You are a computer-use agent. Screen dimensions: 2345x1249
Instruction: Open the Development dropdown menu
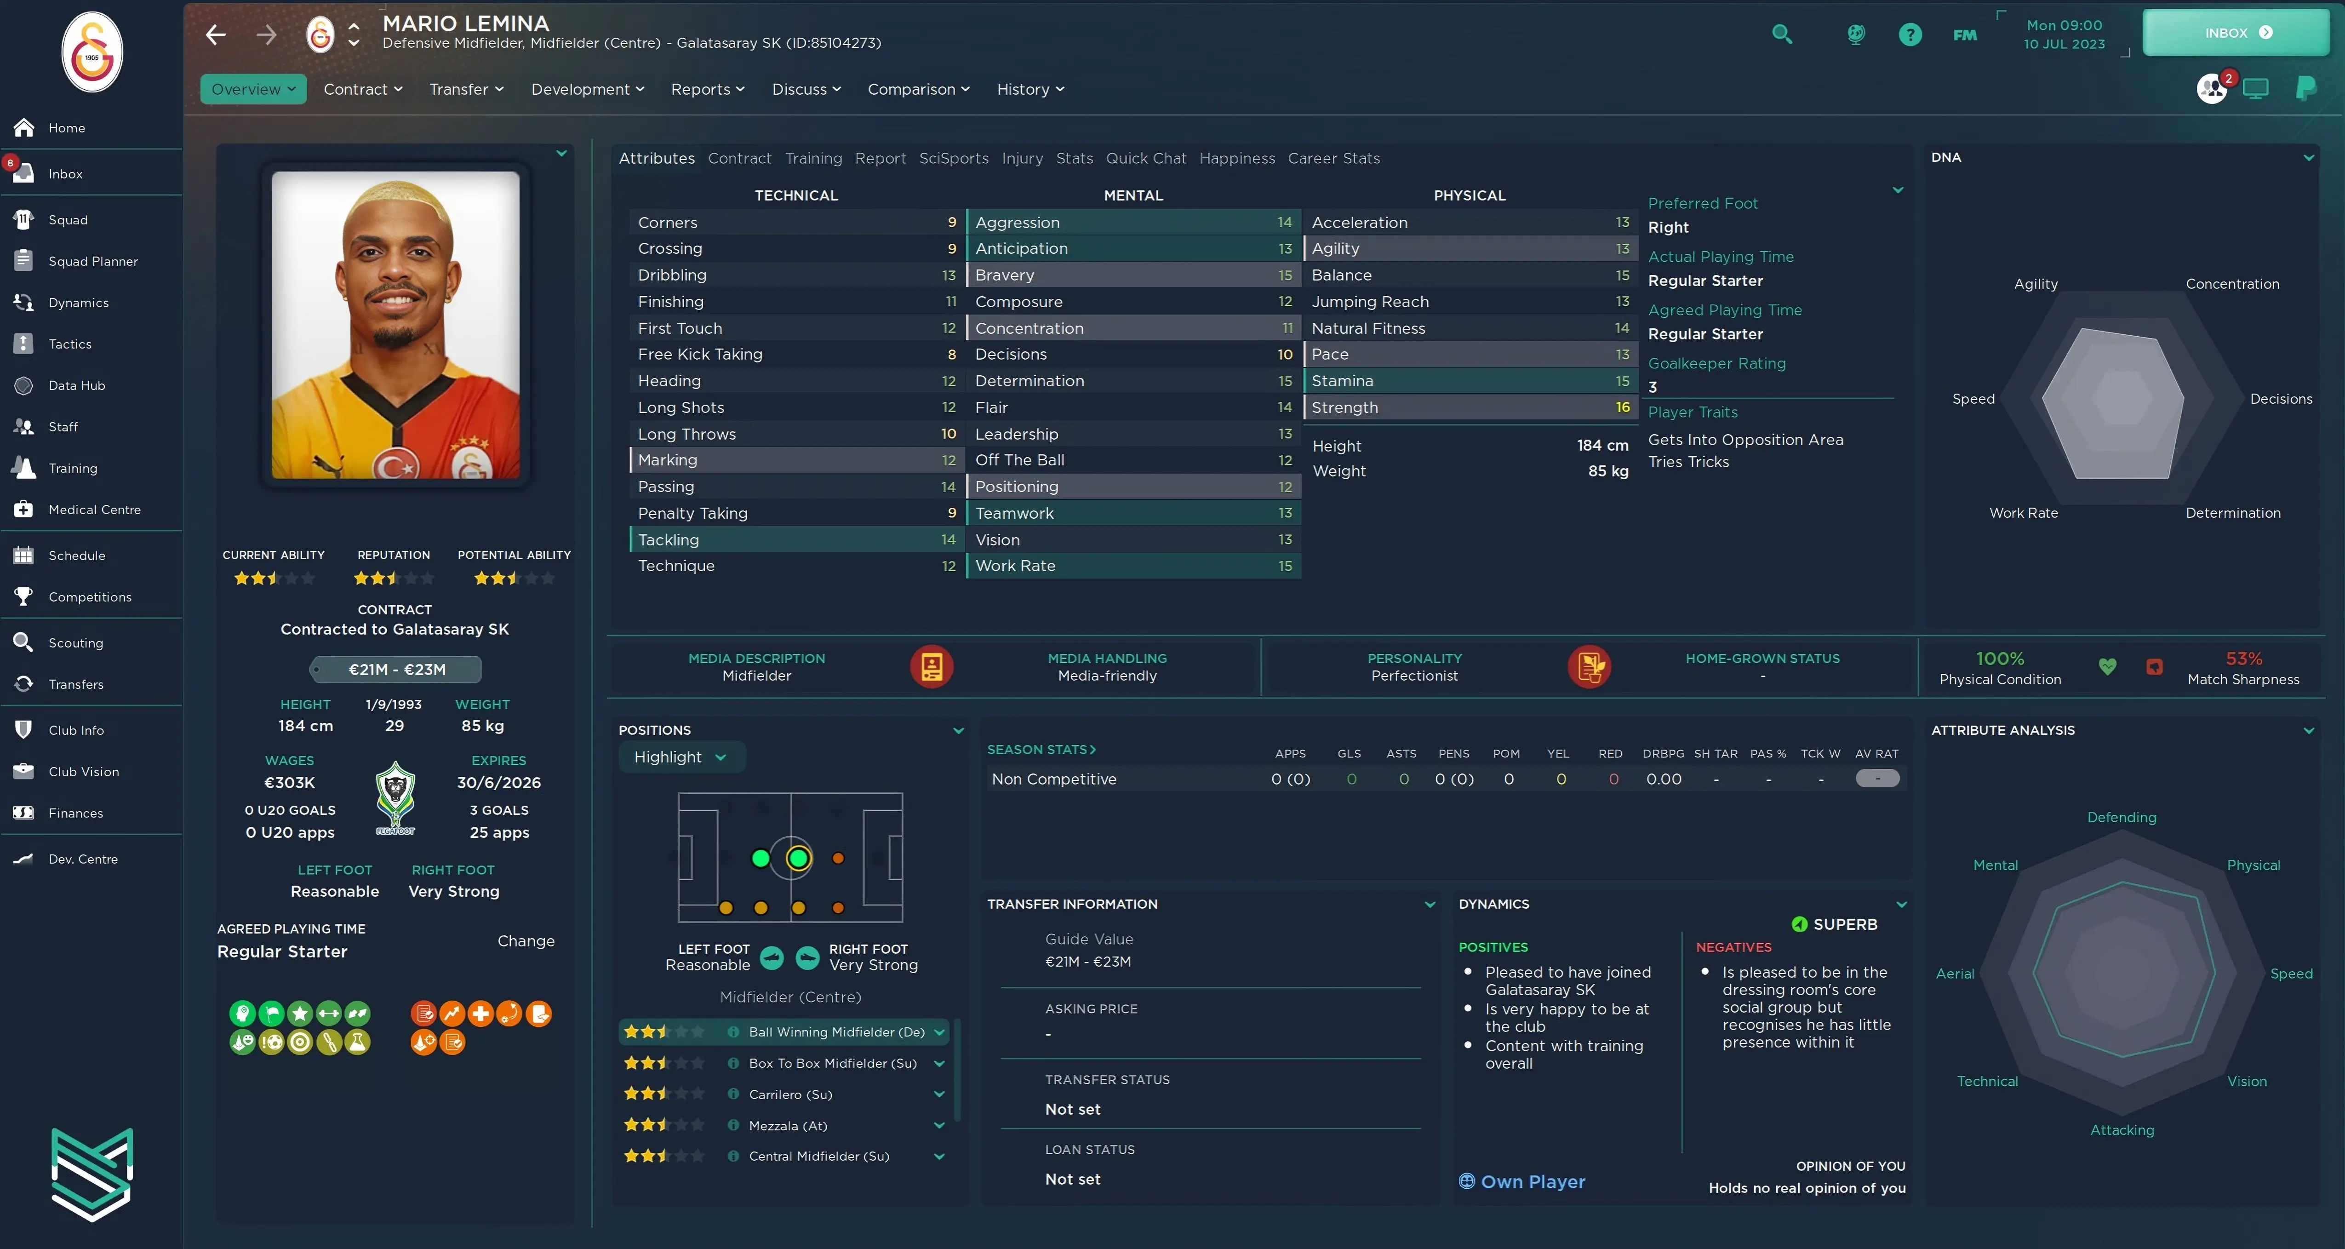[588, 89]
